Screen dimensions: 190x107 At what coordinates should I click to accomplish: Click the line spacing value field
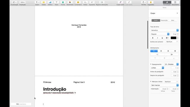coord(174,68)
